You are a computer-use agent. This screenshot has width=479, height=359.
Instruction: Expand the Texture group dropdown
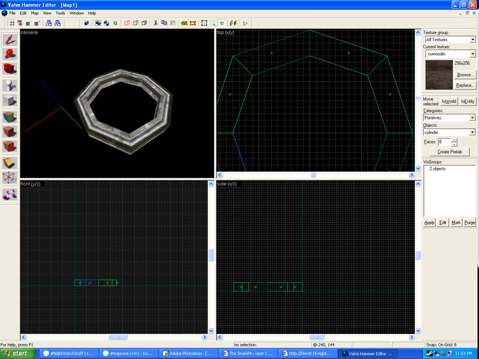point(472,39)
